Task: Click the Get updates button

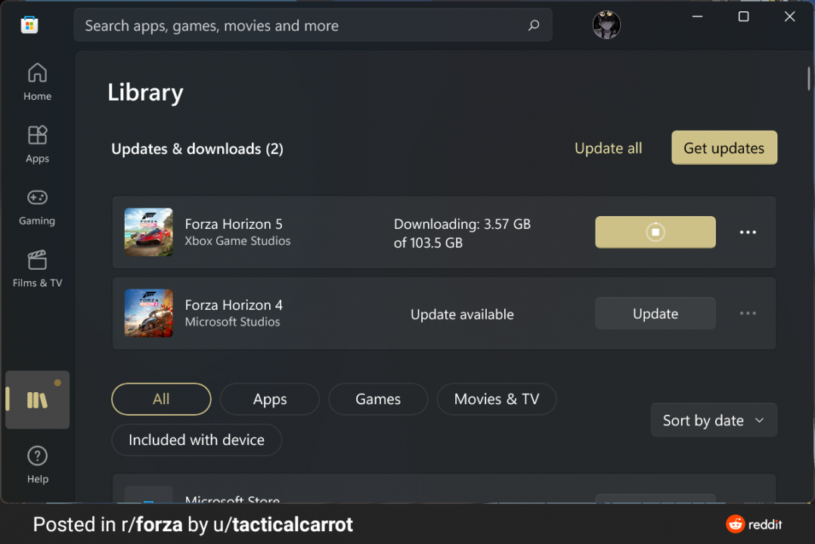Action: click(x=724, y=148)
